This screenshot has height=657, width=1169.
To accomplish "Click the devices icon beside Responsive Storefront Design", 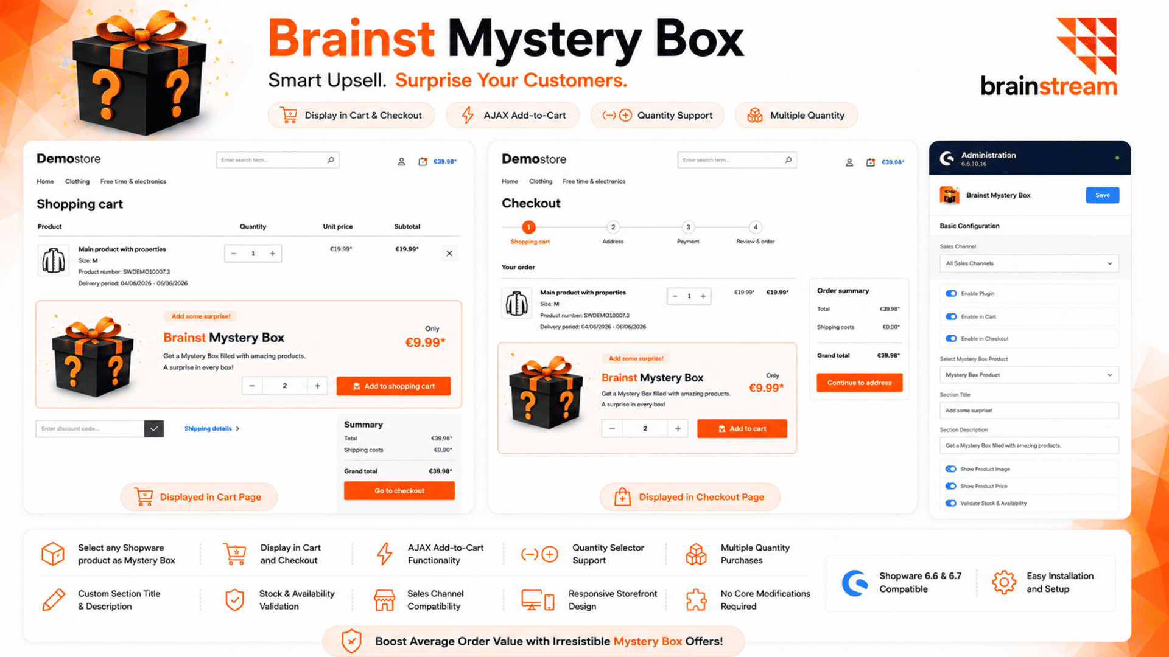I will (x=538, y=600).
